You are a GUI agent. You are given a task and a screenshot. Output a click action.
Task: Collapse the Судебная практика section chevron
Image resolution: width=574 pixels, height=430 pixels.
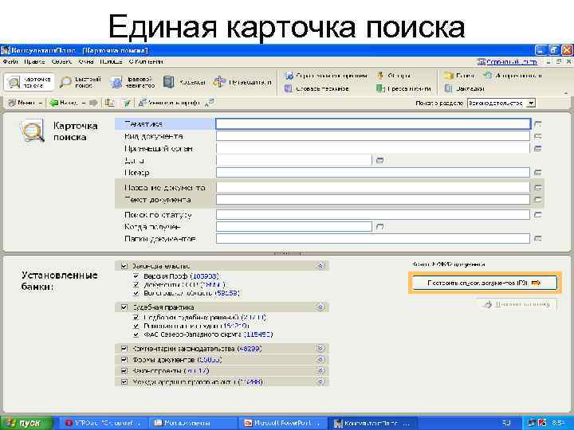click(x=320, y=307)
